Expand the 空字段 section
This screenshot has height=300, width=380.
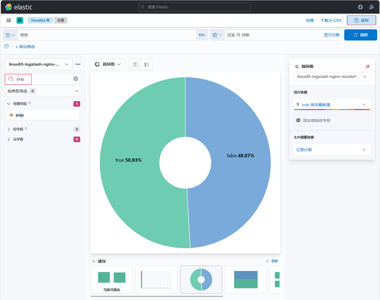click(x=9, y=129)
